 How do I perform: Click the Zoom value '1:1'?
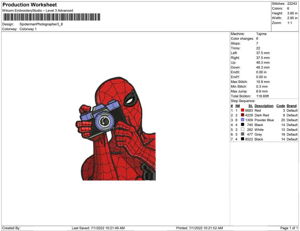pos(289,23)
